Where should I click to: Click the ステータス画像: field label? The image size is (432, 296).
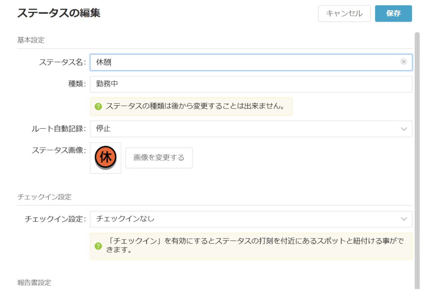coord(59,150)
